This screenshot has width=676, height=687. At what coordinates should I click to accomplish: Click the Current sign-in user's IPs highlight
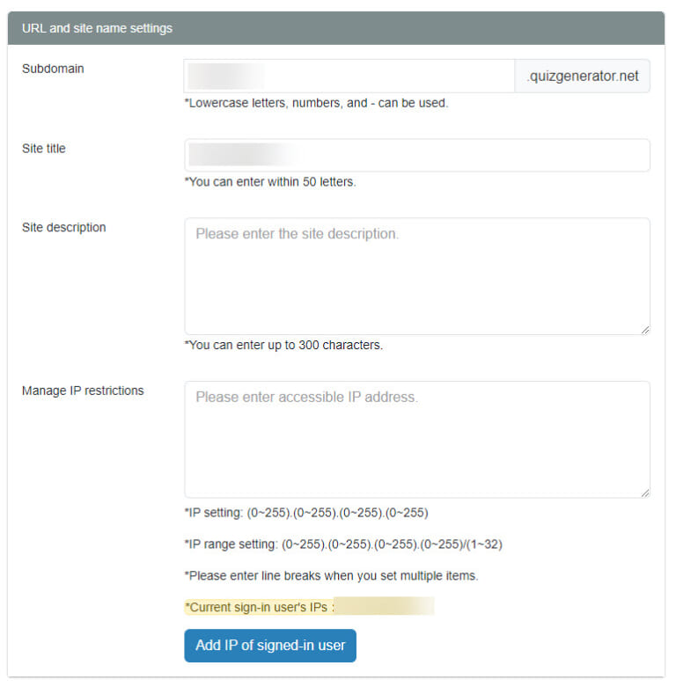point(309,607)
